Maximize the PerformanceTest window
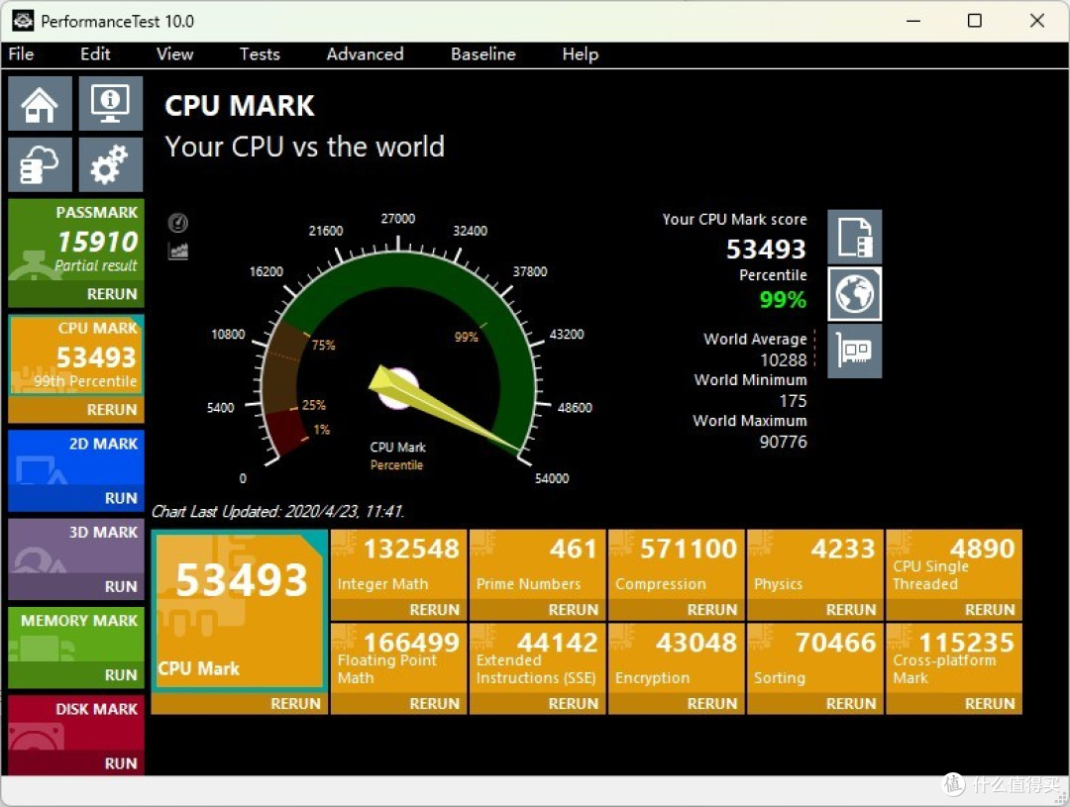1070x807 pixels. tap(975, 21)
